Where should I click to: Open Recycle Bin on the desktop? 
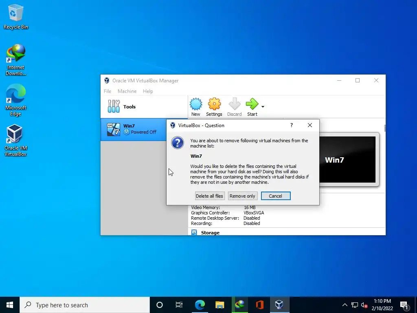[x=16, y=16]
